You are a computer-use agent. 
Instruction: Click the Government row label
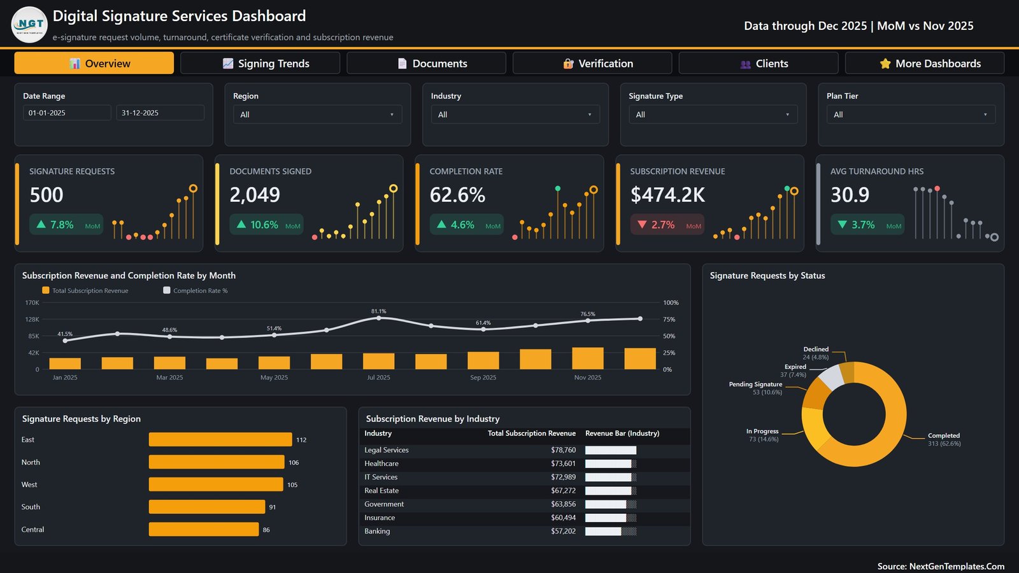384,504
